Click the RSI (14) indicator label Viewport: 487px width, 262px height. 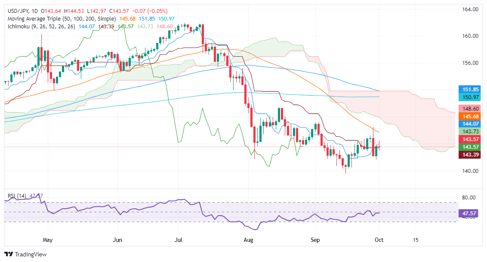coord(17,196)
